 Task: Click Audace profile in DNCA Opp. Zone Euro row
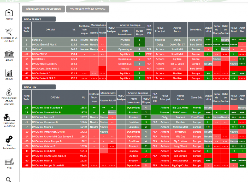pos(125,69)
